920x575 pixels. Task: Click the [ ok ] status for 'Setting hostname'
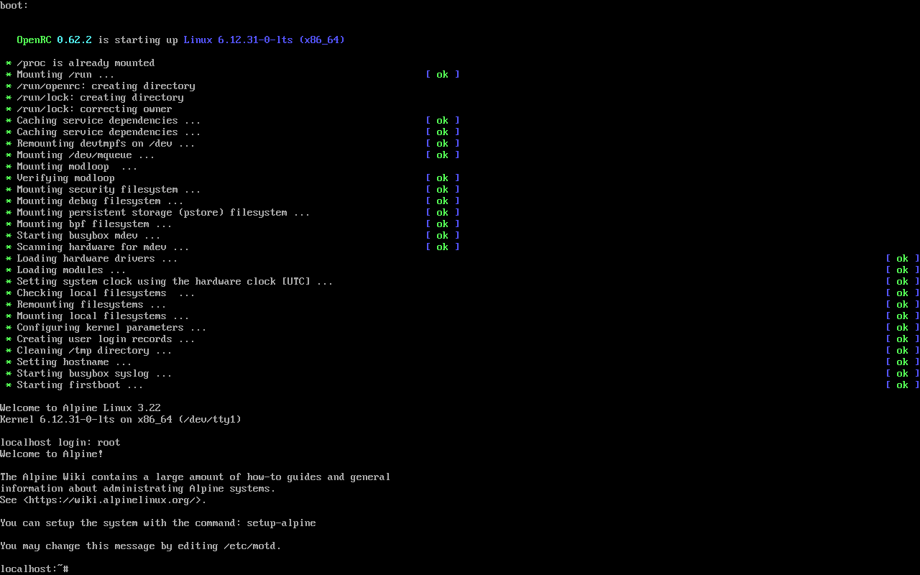[903, 362]
